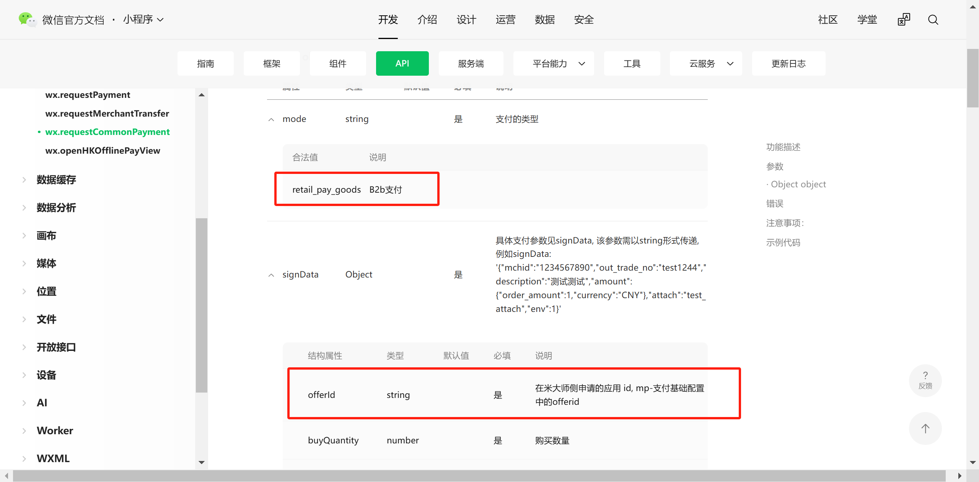
Task: Expand the 数据分析 sidebar section
Action: click(x=24, y=208)
